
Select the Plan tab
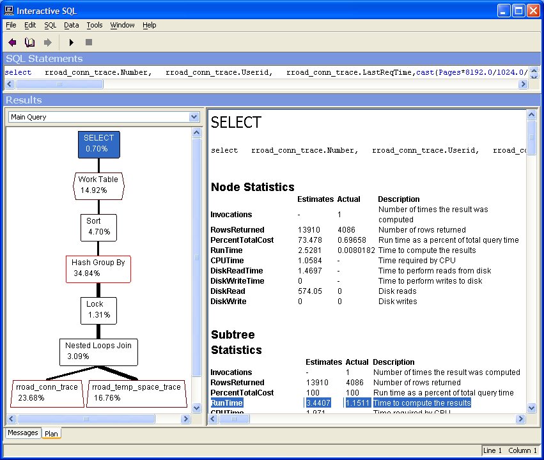click(51, 433)
